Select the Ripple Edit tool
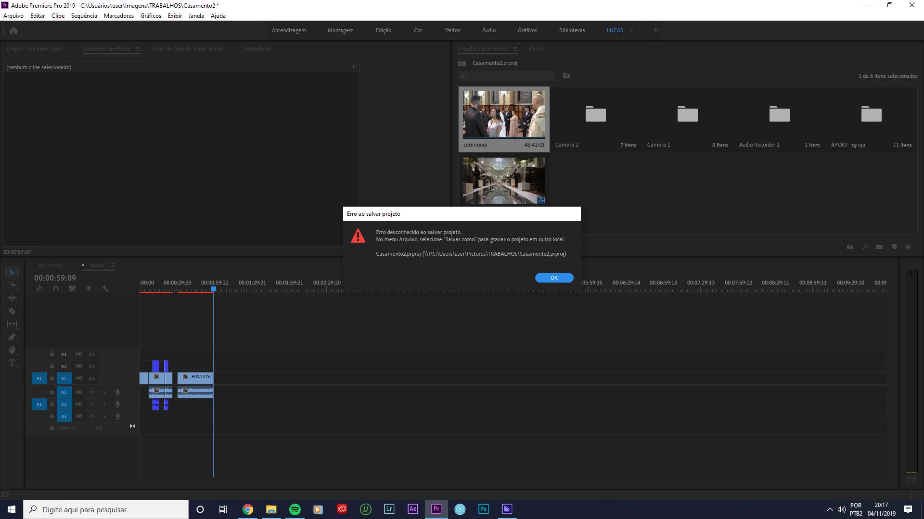This screenshot has width=924, height=519. click(12, 298)
